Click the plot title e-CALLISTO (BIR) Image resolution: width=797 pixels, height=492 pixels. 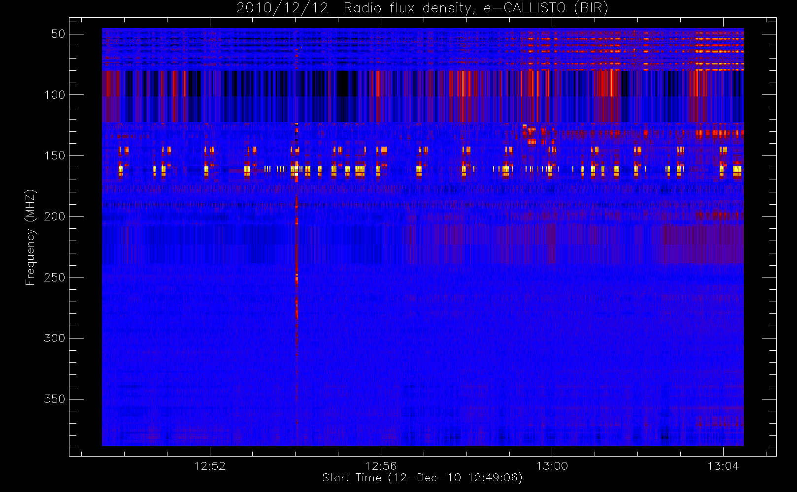click(546, 8)
